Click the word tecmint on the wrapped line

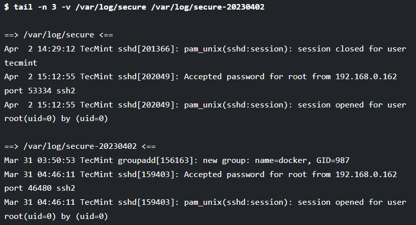point(21,63)
